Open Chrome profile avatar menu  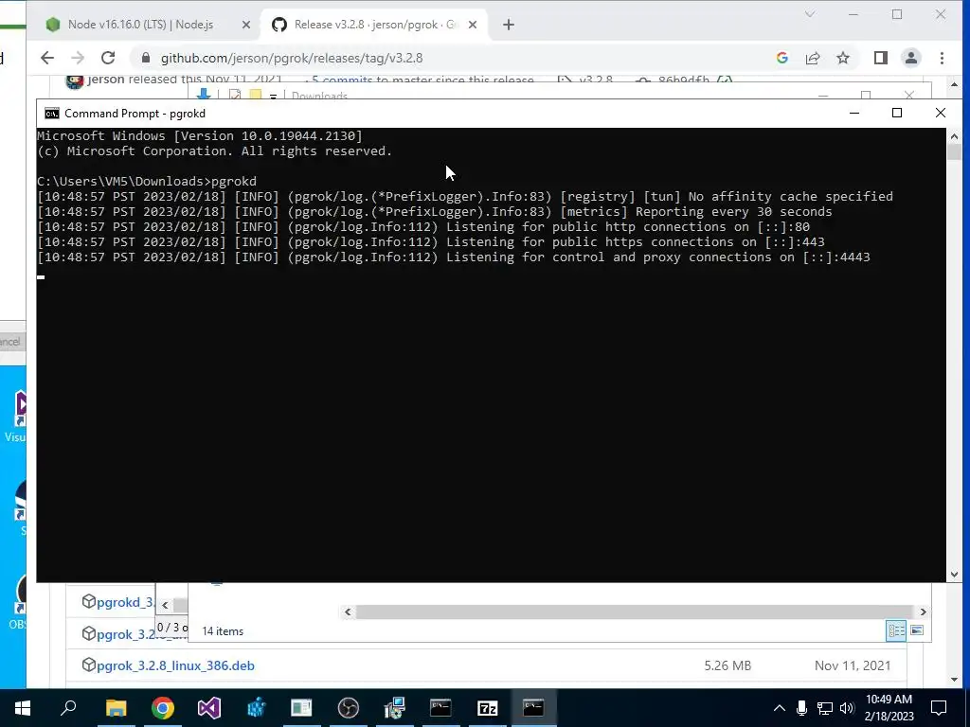click(x=911, y=58)
